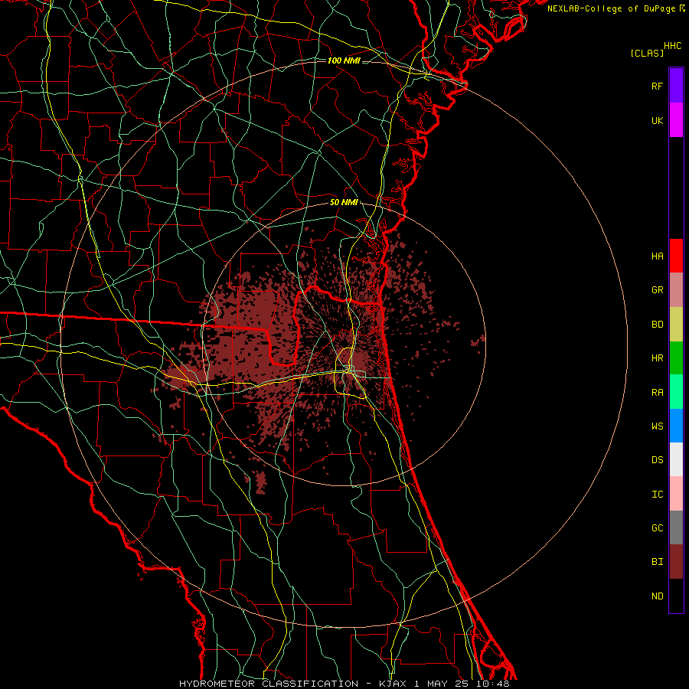
Task: Click the NEXLAB-College of DuPage credit text
Action: [611, 8]
